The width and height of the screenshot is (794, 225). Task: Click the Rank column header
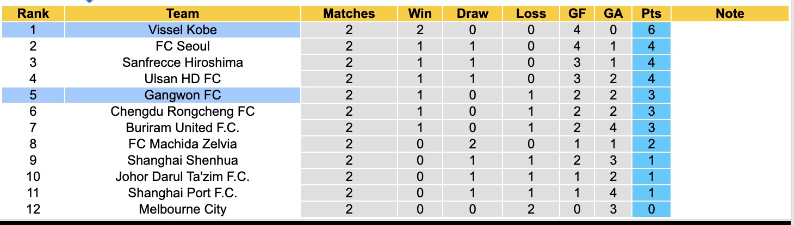[x=33, y=14]
